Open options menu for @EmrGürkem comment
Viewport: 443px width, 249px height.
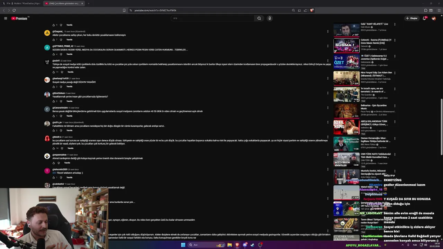point(328,93)
